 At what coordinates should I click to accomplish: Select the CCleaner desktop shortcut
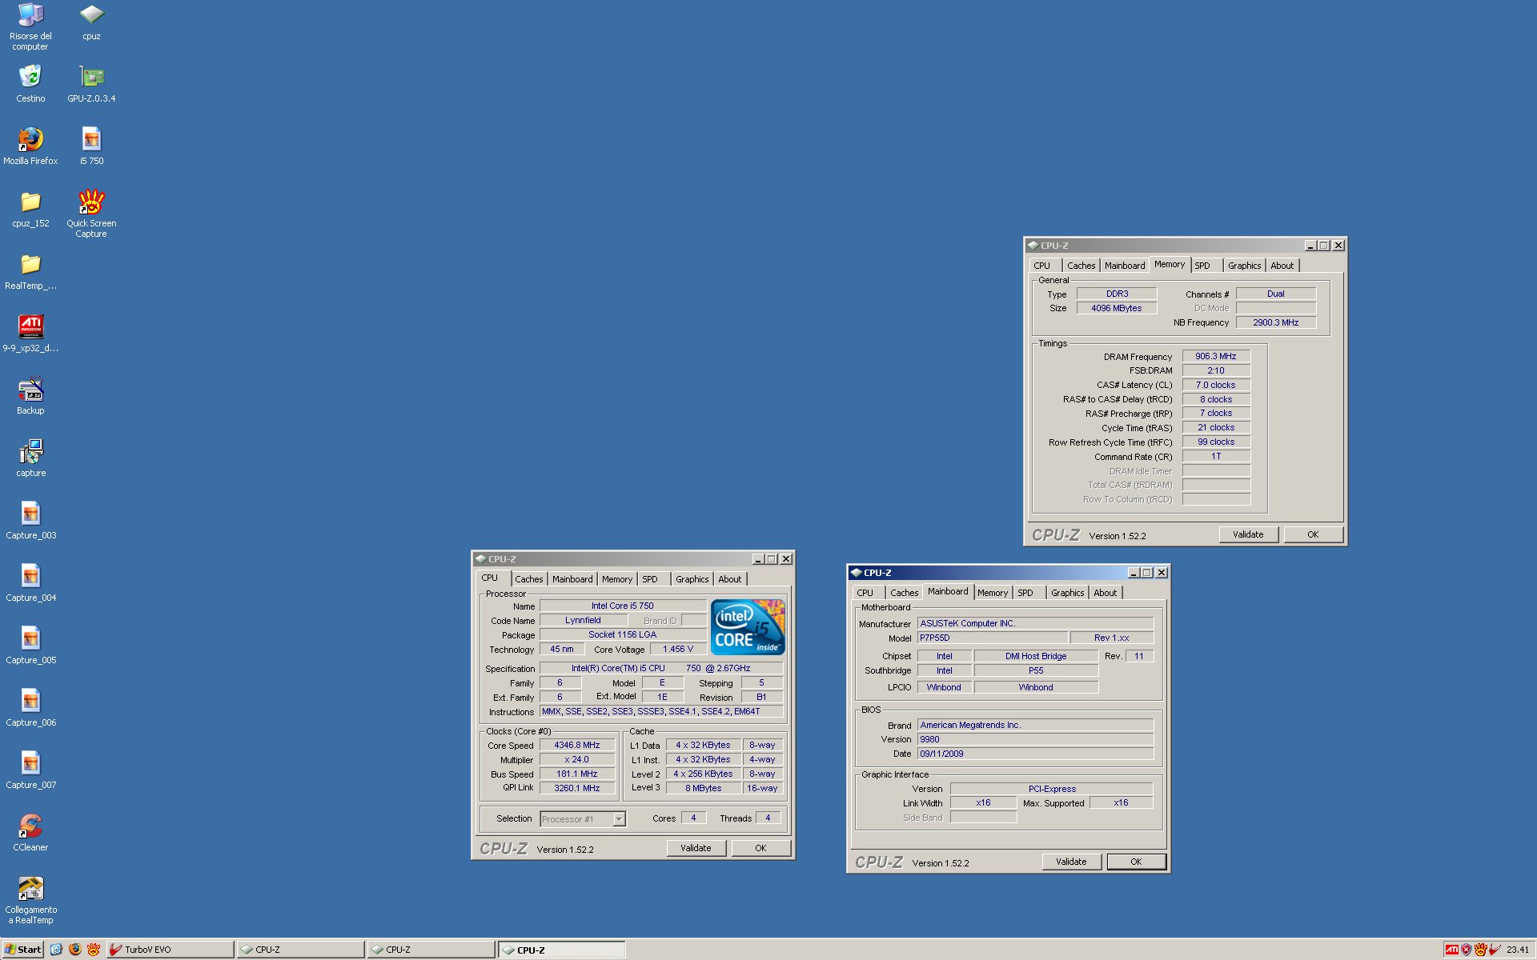(x=30, y=832)
